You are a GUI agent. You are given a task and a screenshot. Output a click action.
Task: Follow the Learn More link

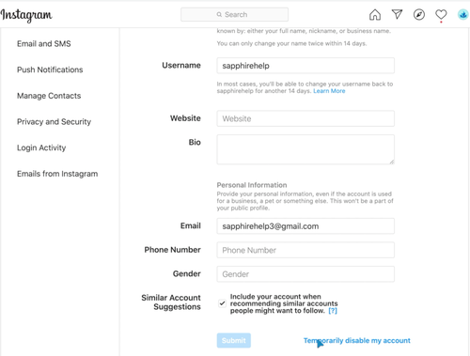[329, 91]
